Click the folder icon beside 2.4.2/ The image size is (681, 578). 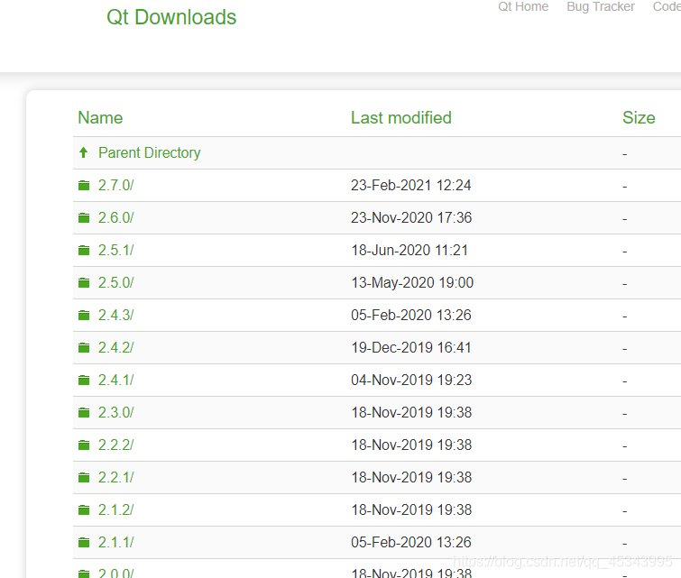pyautogui.click(x=84, y=347)
